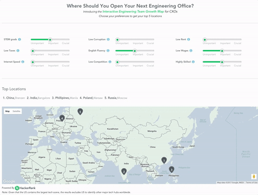Click the HackerRank logo
The width and height of the screenshot is (258, 195).
click(25, 188)
